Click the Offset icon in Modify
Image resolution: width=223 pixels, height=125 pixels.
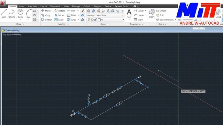(83, 20)
